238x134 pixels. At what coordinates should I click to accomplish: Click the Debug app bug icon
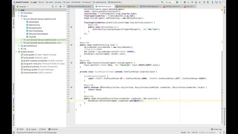point(185,2)
